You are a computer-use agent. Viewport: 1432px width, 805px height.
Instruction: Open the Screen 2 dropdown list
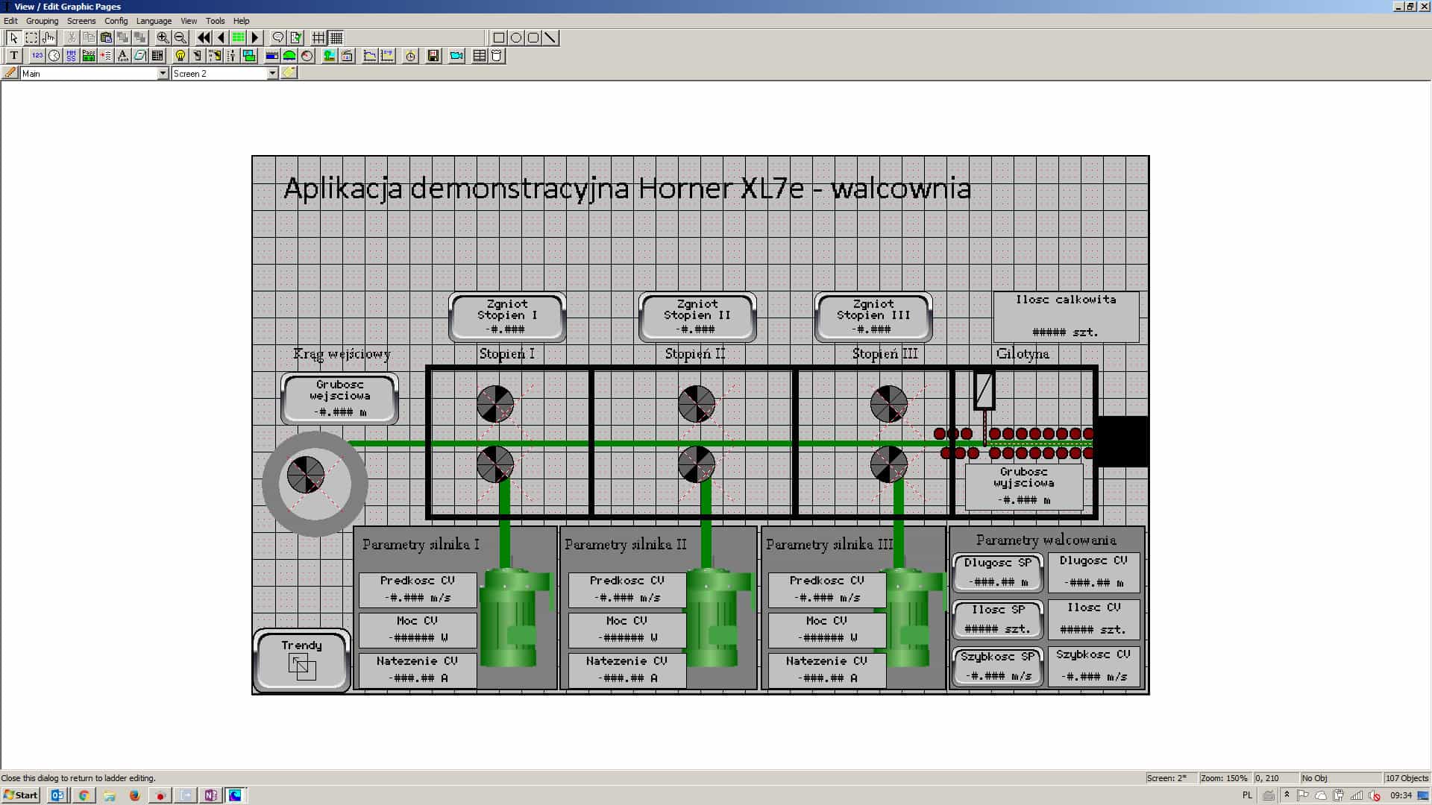[x=272, y=73]
